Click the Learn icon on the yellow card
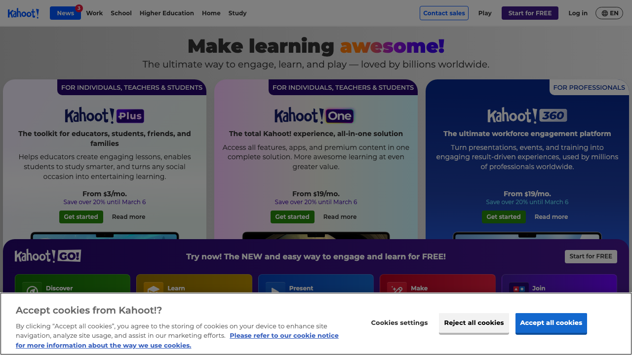The image size is (632, 355). point(154,288)
